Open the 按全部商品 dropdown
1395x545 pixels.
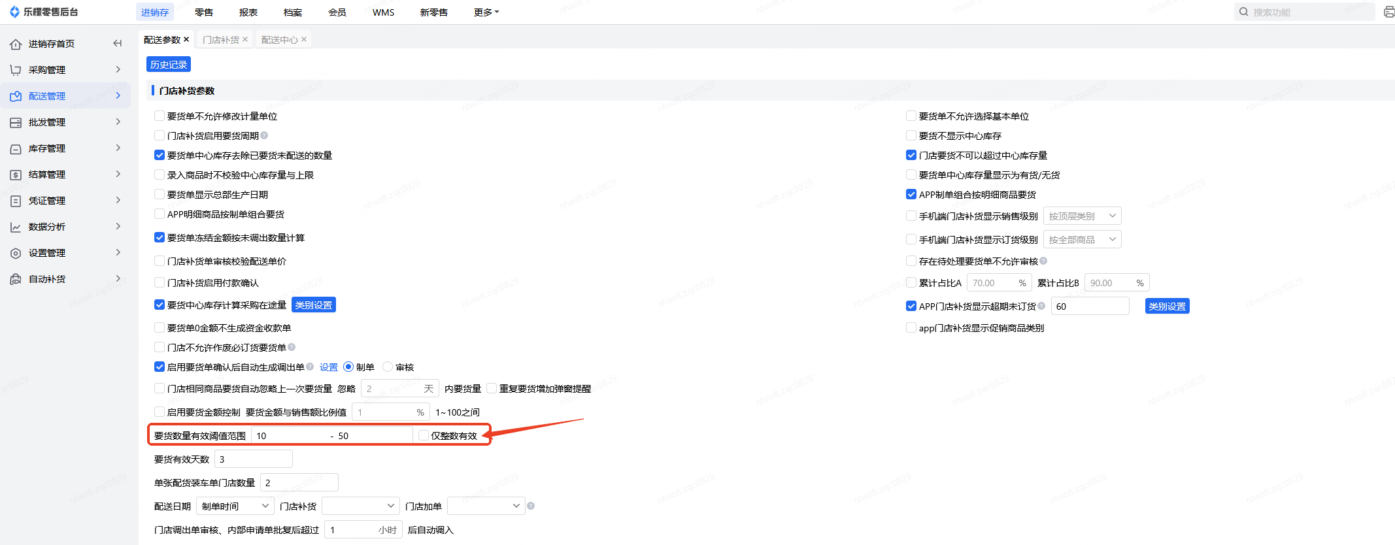click(x=1083, y=239)
